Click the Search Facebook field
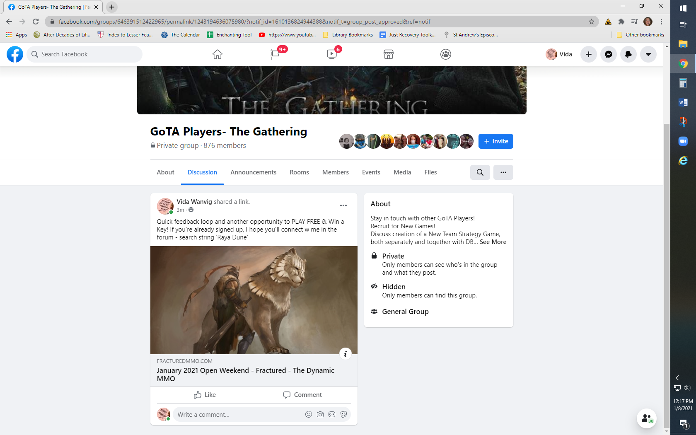The image size is (696, 435). point(85,54)
